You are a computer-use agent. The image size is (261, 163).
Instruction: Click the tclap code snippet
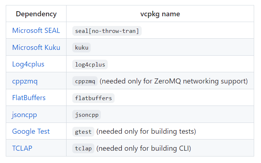83,149
